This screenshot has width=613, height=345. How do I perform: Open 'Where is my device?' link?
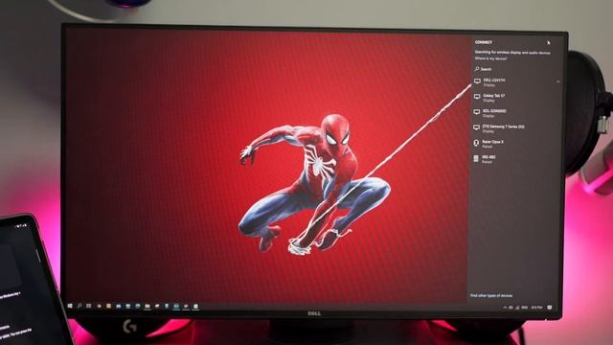(x=490, y=58)
